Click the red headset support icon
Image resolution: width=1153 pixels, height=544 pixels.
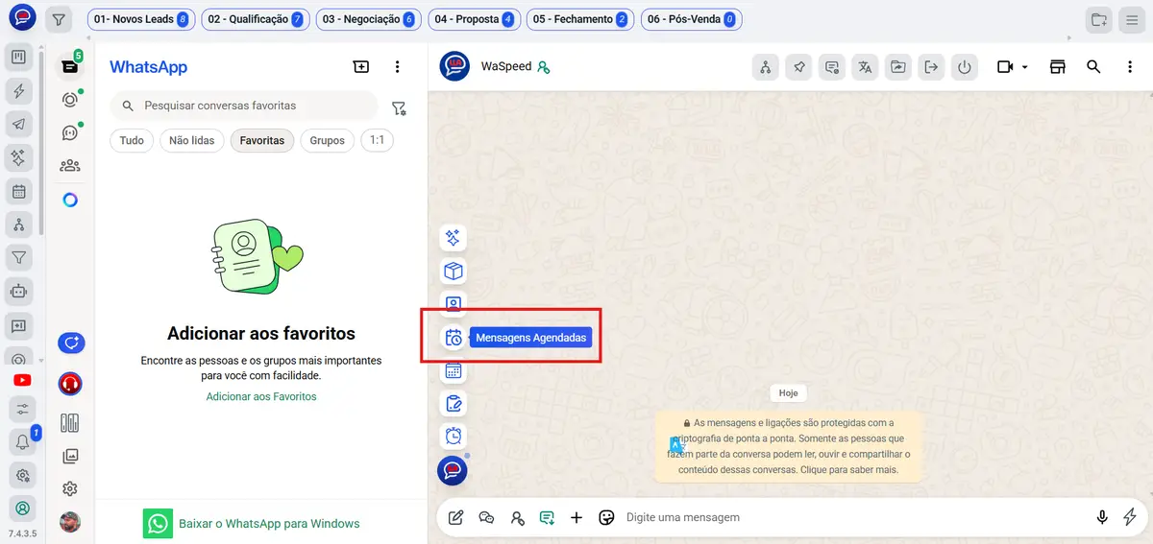pyautogui.click(x=70, y=384)
